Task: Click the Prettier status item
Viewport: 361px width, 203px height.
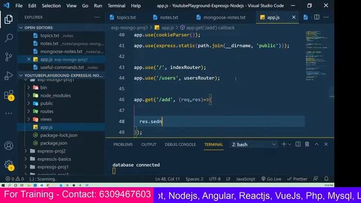Action: click(297, 179)
